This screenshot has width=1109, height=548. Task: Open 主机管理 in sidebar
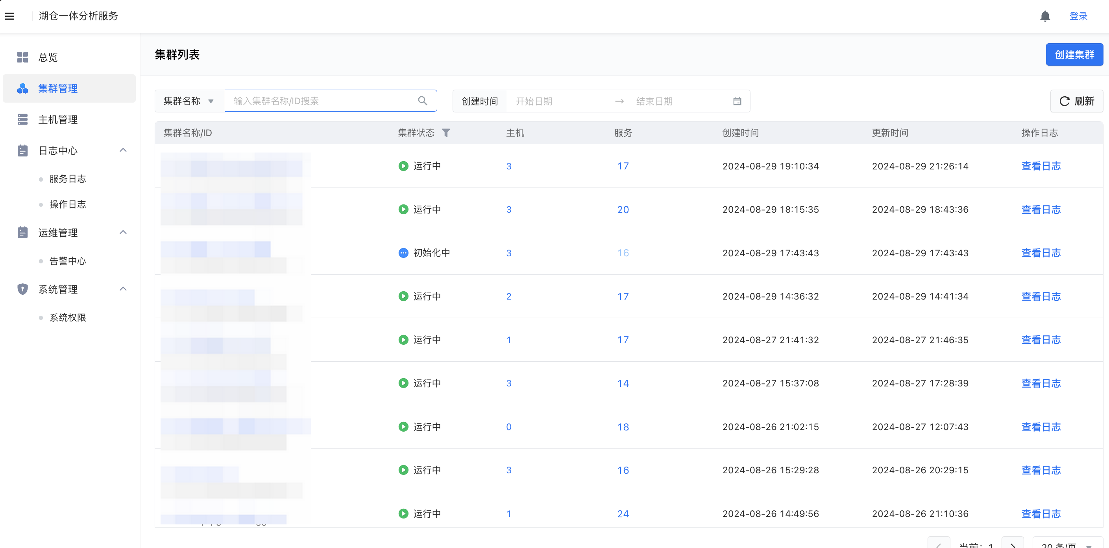(x=69, y=119)
